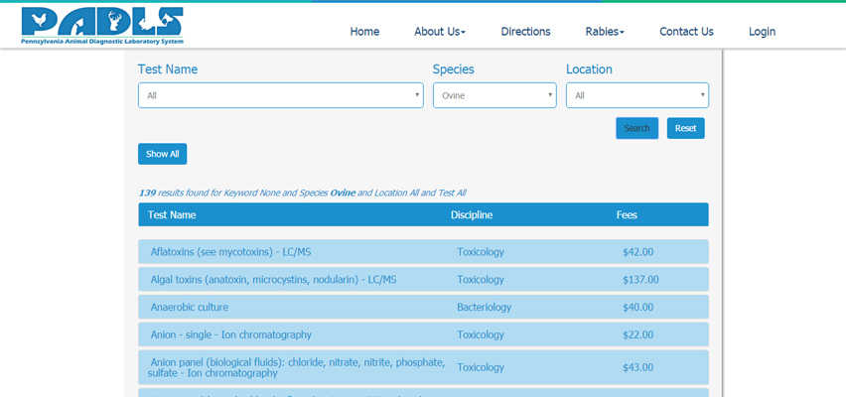The image size is (846, 397).
Task: Click the PADLS logo
Action: [x=102, y=26]
